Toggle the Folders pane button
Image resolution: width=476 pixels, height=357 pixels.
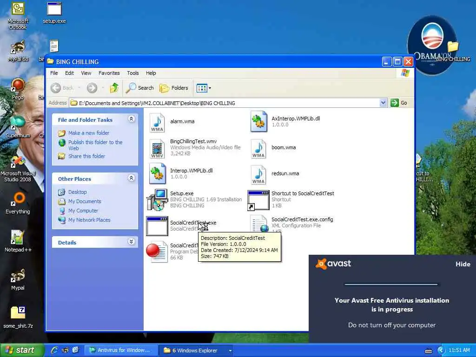[174, 88]
